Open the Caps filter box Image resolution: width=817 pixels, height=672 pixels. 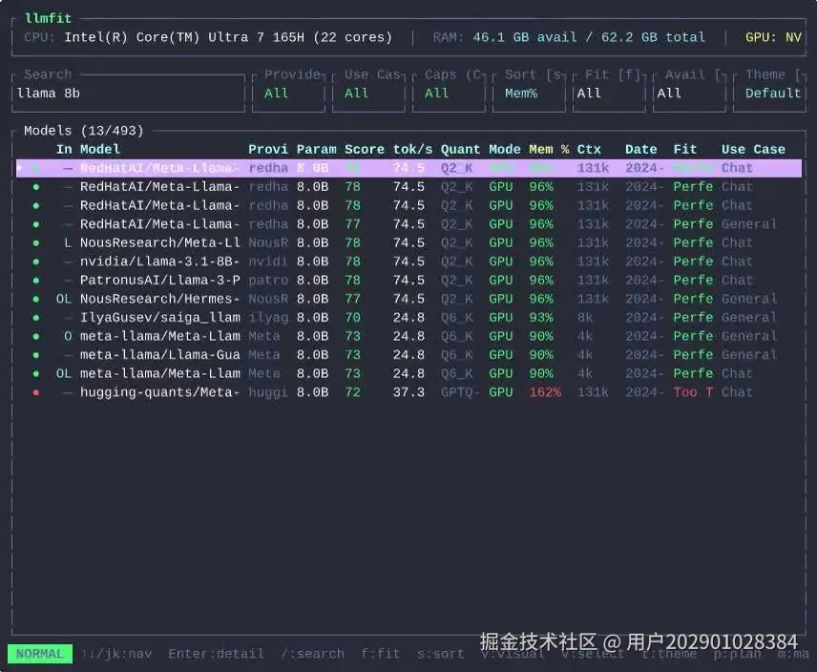tap(450, 94)
